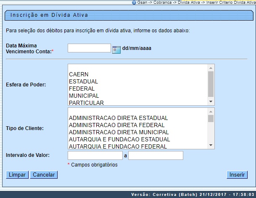Viewport: 256px width, 198px height.
Task: Click the dd/mm/aaaa format hint
Action: click(x=137, y=48)
